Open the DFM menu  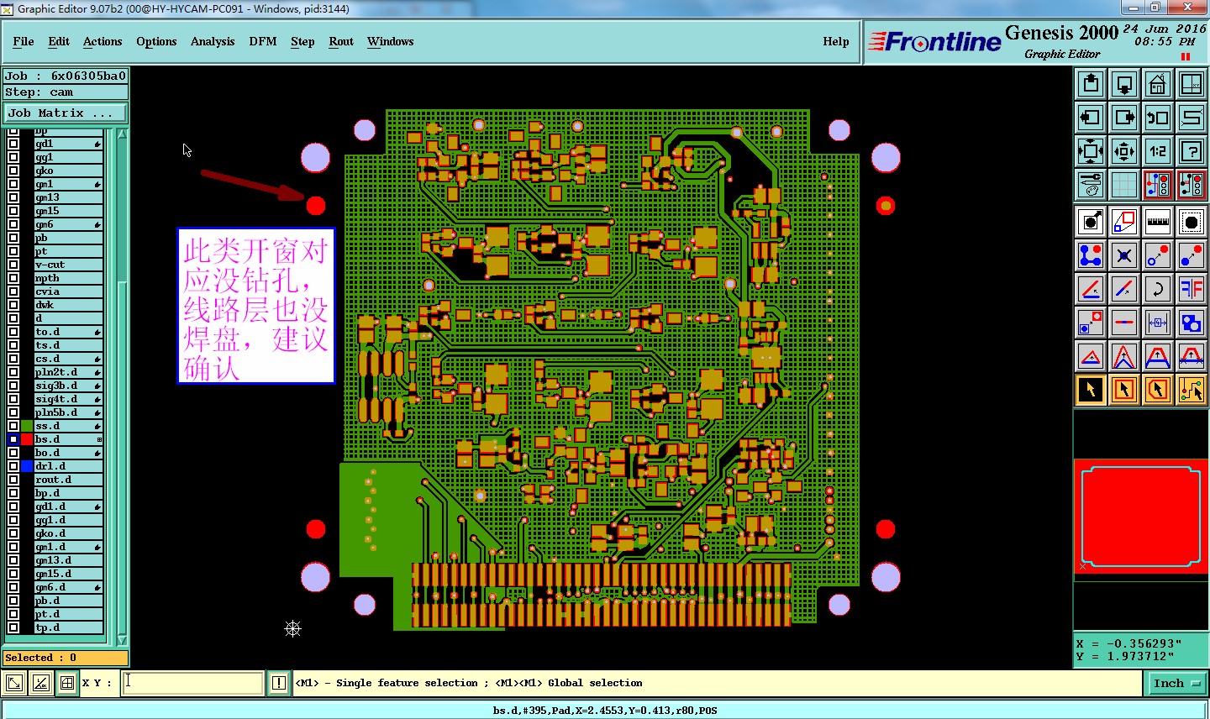click(x=263, y=41)
